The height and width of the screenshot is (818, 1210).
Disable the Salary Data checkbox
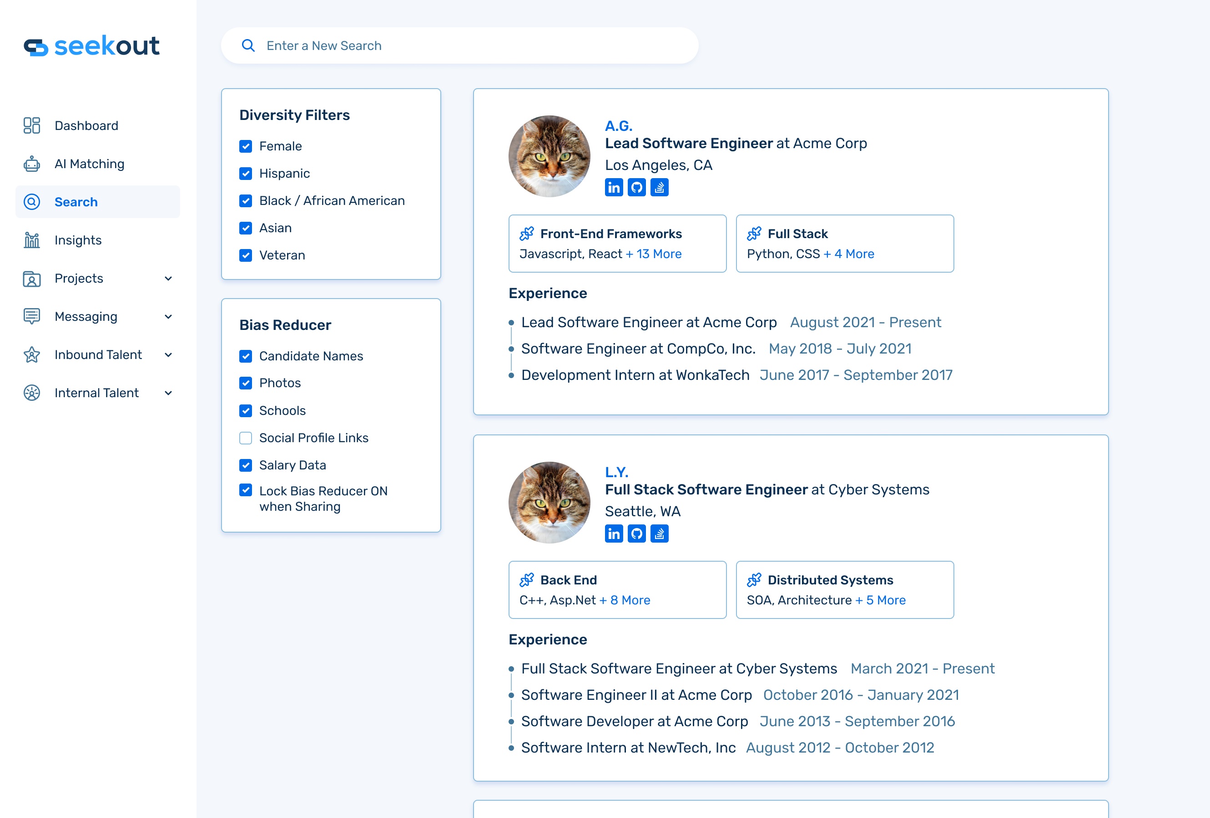point(246,465)
